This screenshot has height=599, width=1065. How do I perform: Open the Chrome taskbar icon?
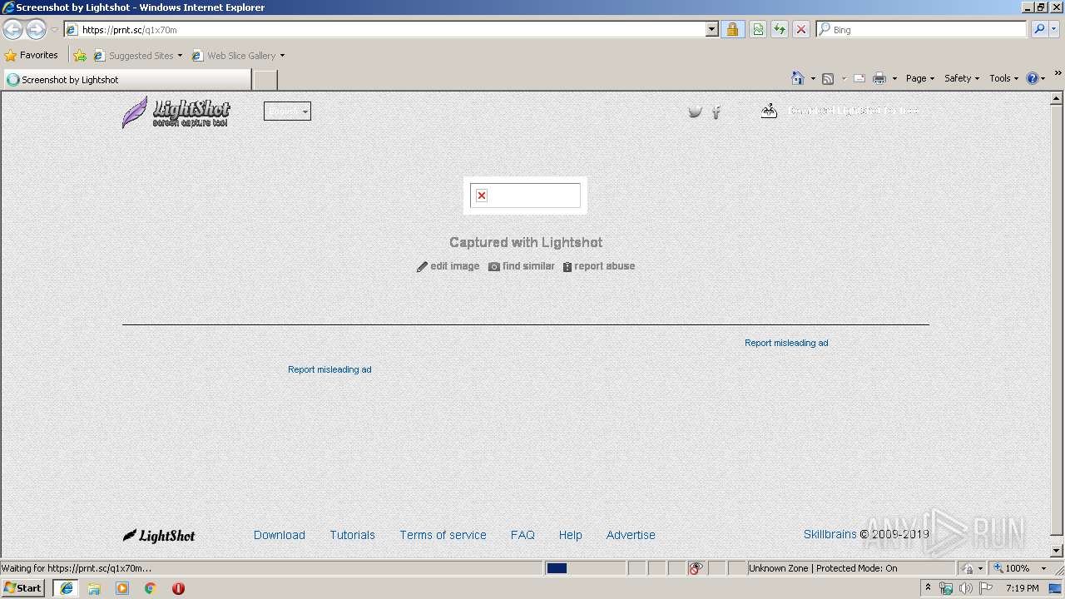click(x=151, y=588)
